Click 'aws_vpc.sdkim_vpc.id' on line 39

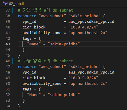pyautogui.click(x=91, y=22)
